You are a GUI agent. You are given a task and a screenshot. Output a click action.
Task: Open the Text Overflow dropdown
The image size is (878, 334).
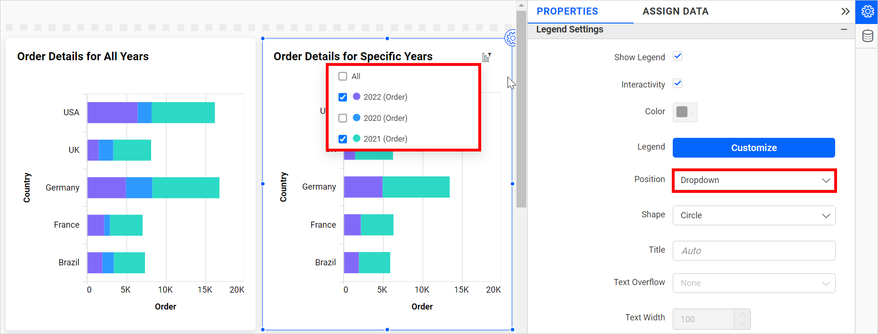click(x=754, y=283)
